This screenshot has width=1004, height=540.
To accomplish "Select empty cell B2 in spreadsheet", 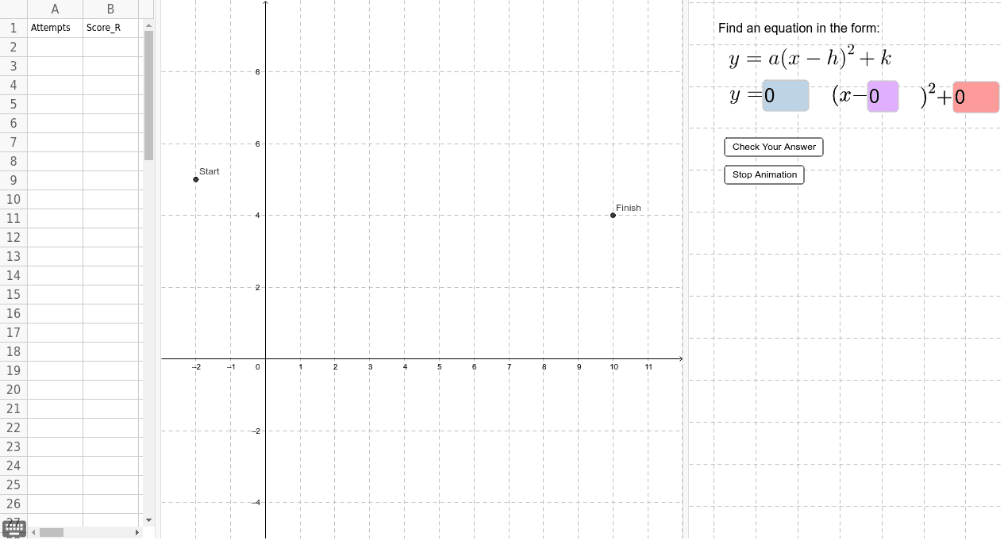I will [x=110, y=47].
